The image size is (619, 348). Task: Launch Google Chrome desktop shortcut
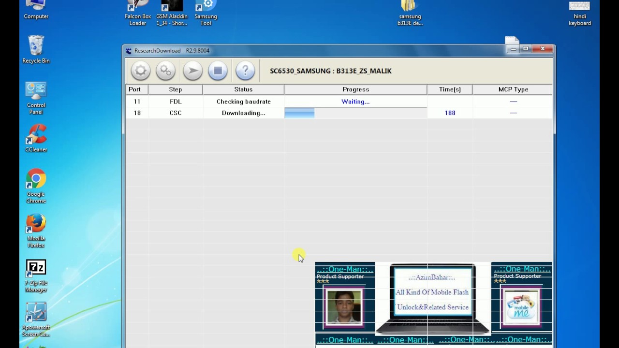[36, 186]
